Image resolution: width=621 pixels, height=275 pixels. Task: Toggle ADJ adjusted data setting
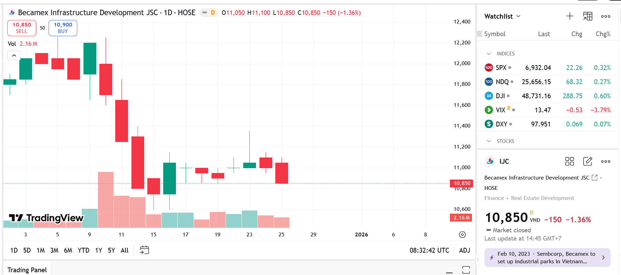click(464, 250)
